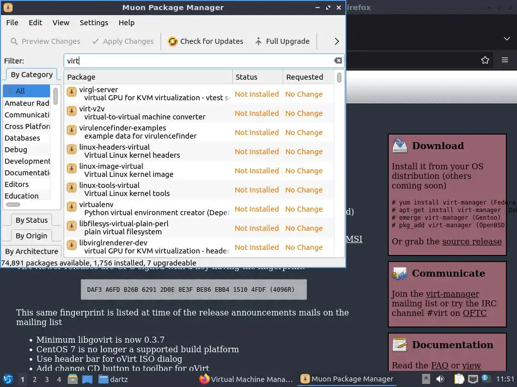
Task: Click the package icon for libfilesys-virtual-plain-perl
Action: click(72, 226)
